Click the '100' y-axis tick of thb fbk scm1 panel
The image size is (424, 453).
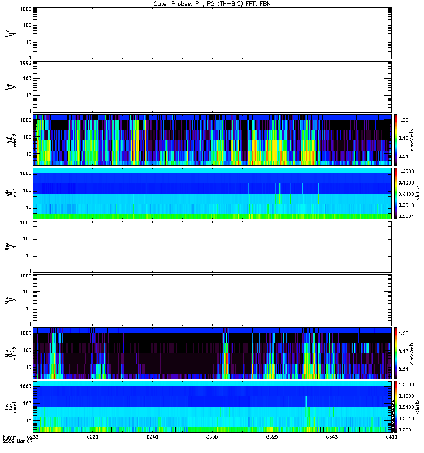27,190
